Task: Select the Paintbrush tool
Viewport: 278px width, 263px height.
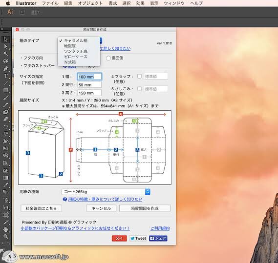Action: click(x=5, y=98)
